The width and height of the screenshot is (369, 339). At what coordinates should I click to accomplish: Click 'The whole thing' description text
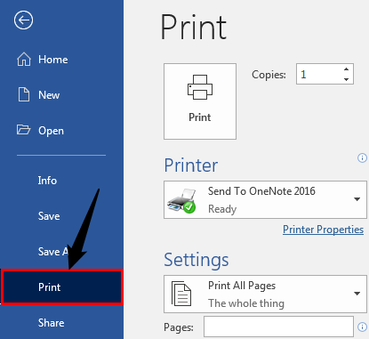(246, 303)
